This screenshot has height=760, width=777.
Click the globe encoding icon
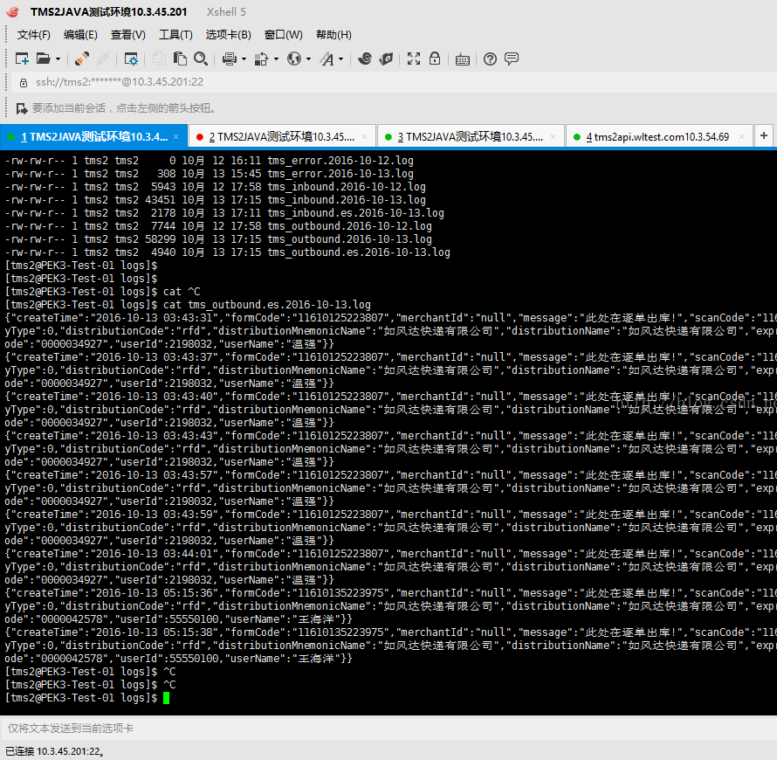pyautogui.click(x=294, y=59)
